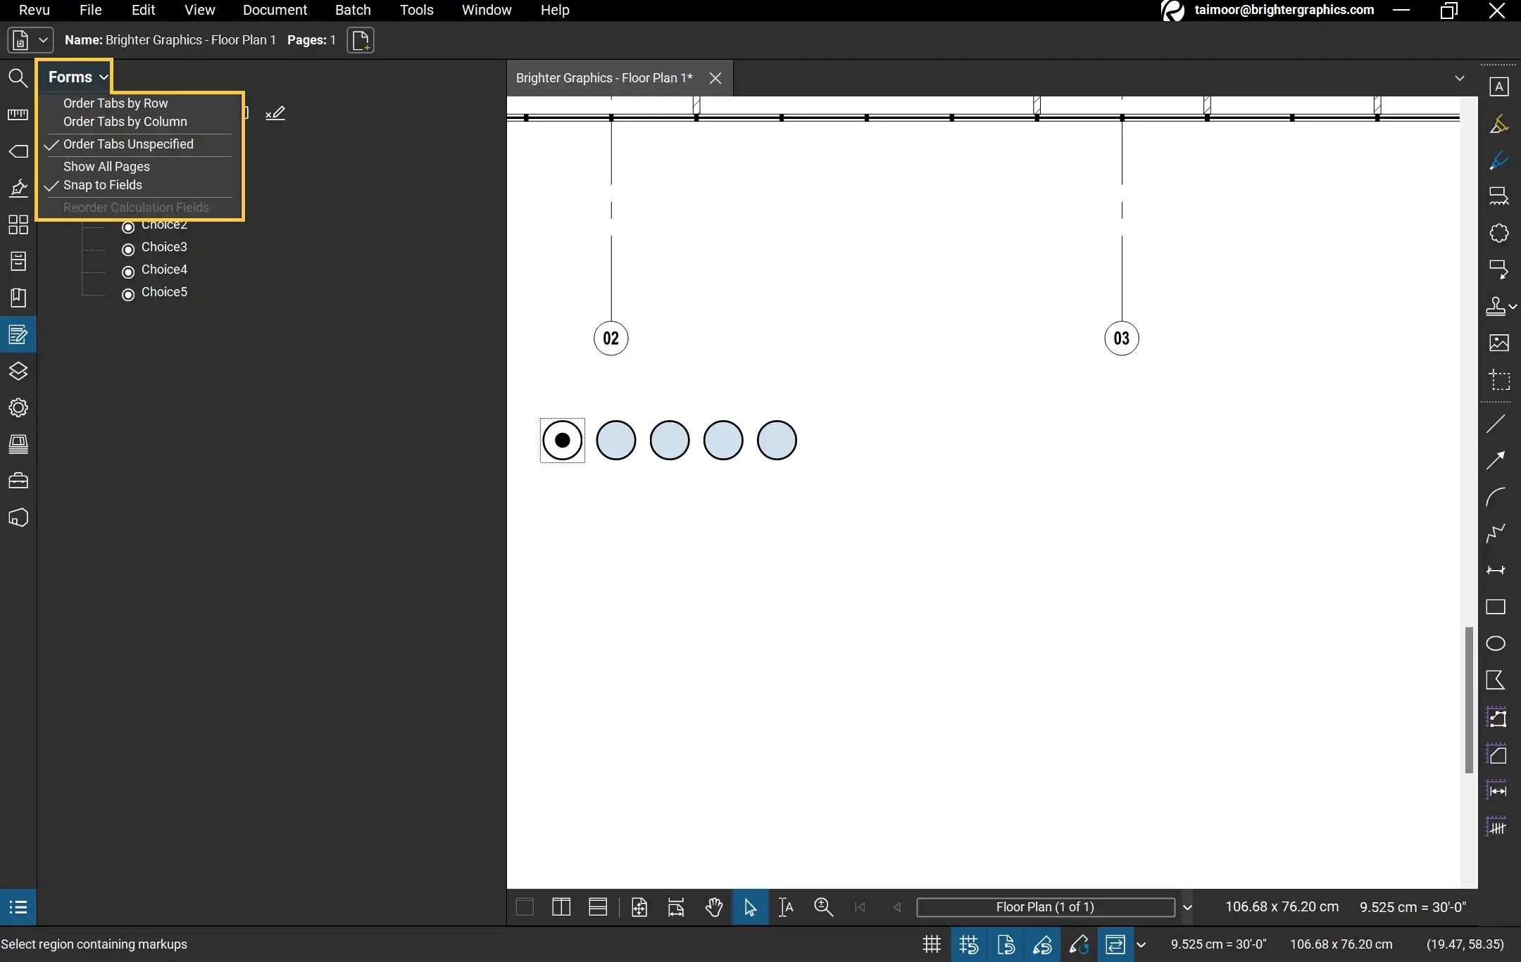Toggle Snap to Grid in status bar

point(969,944)
